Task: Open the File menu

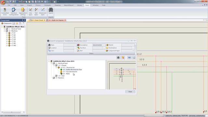Action: click(9, 5)
